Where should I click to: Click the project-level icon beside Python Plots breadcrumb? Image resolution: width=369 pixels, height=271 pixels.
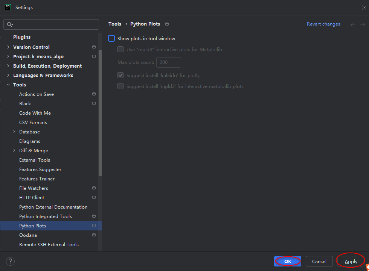tap(167, 24)
